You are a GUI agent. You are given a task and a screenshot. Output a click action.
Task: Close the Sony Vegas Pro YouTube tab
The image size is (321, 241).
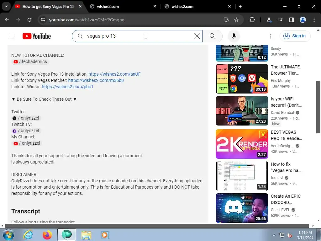[x=80, y=7]
